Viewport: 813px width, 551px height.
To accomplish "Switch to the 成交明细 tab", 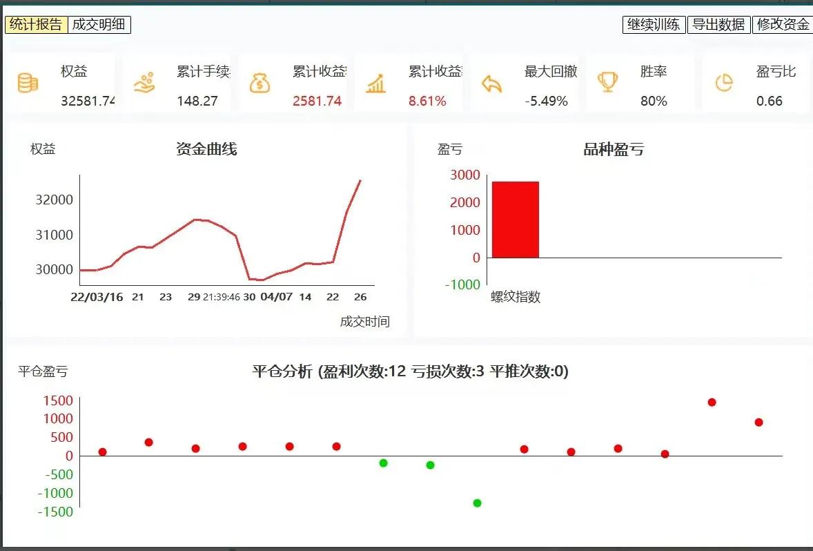I will click(x=97, y=25).
